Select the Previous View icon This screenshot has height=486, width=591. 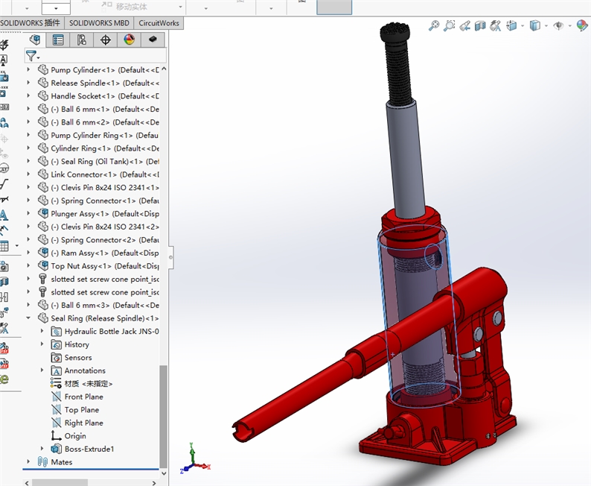point(464,25)
